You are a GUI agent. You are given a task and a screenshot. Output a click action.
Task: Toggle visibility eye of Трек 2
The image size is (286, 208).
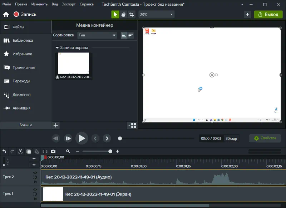35,173
